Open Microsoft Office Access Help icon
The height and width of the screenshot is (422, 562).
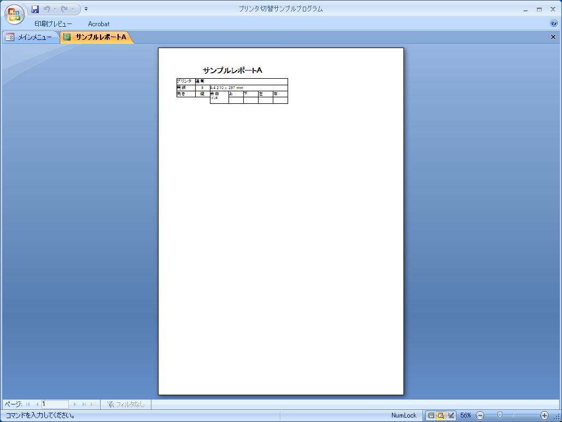[553, 24]
